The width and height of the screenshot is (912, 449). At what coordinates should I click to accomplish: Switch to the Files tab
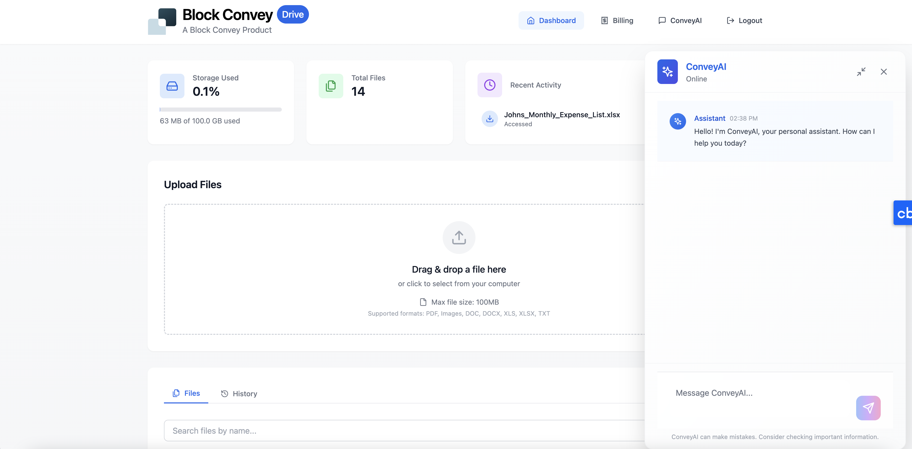click(x=186, y=393)
